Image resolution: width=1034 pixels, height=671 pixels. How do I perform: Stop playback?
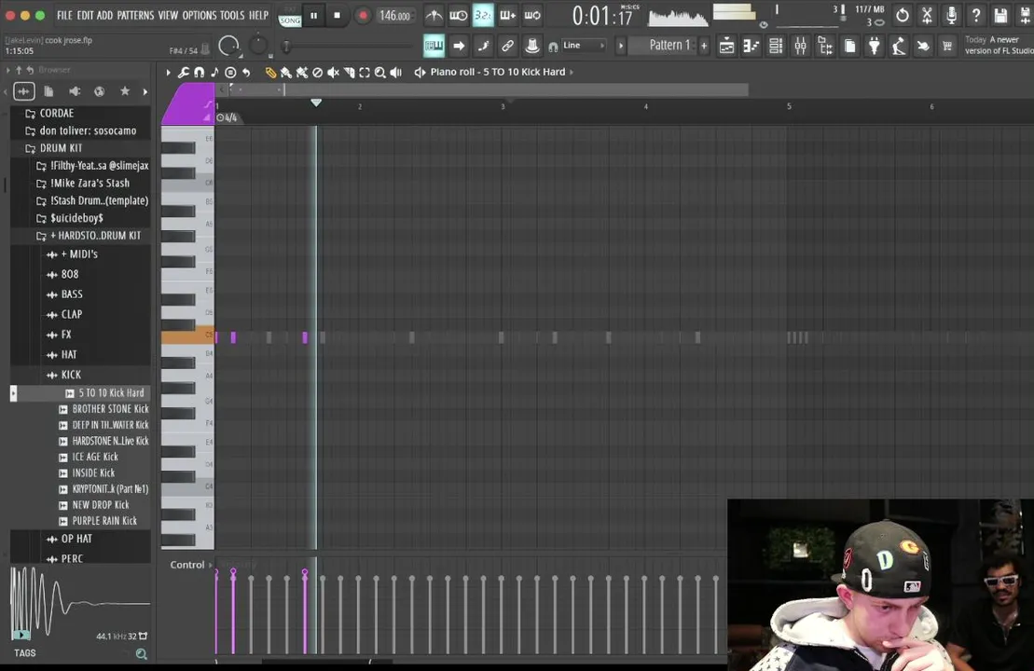337,15
